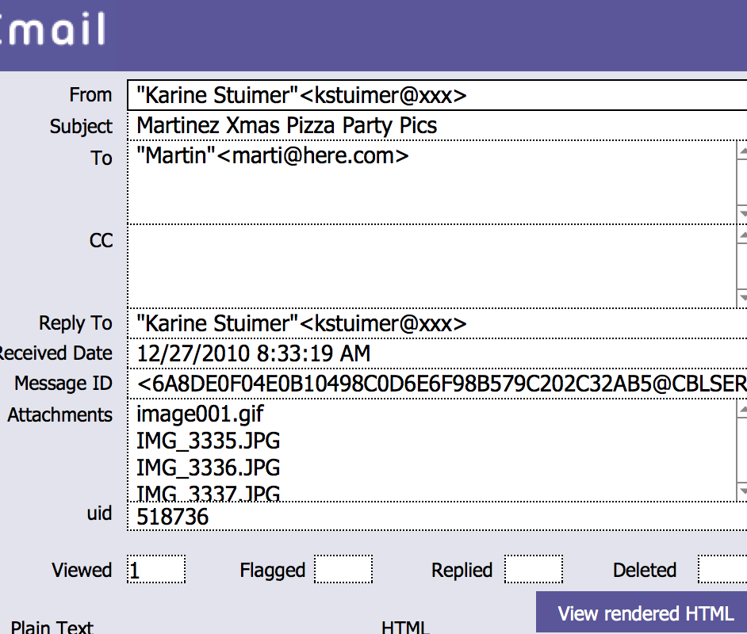Click the To field showing marti@here.com
This screenshot has width=747, height=634.
[x=431, y=182]
